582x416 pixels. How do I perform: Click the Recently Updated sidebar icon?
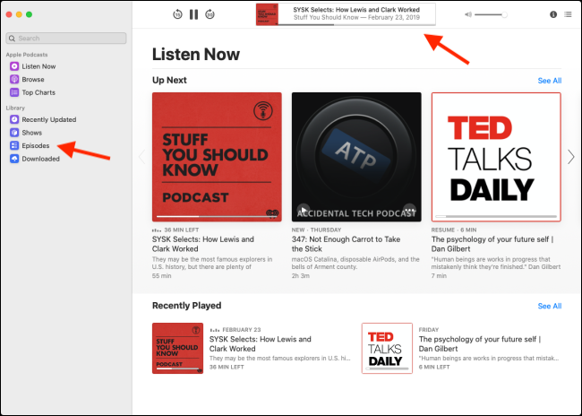coord(14,120)
